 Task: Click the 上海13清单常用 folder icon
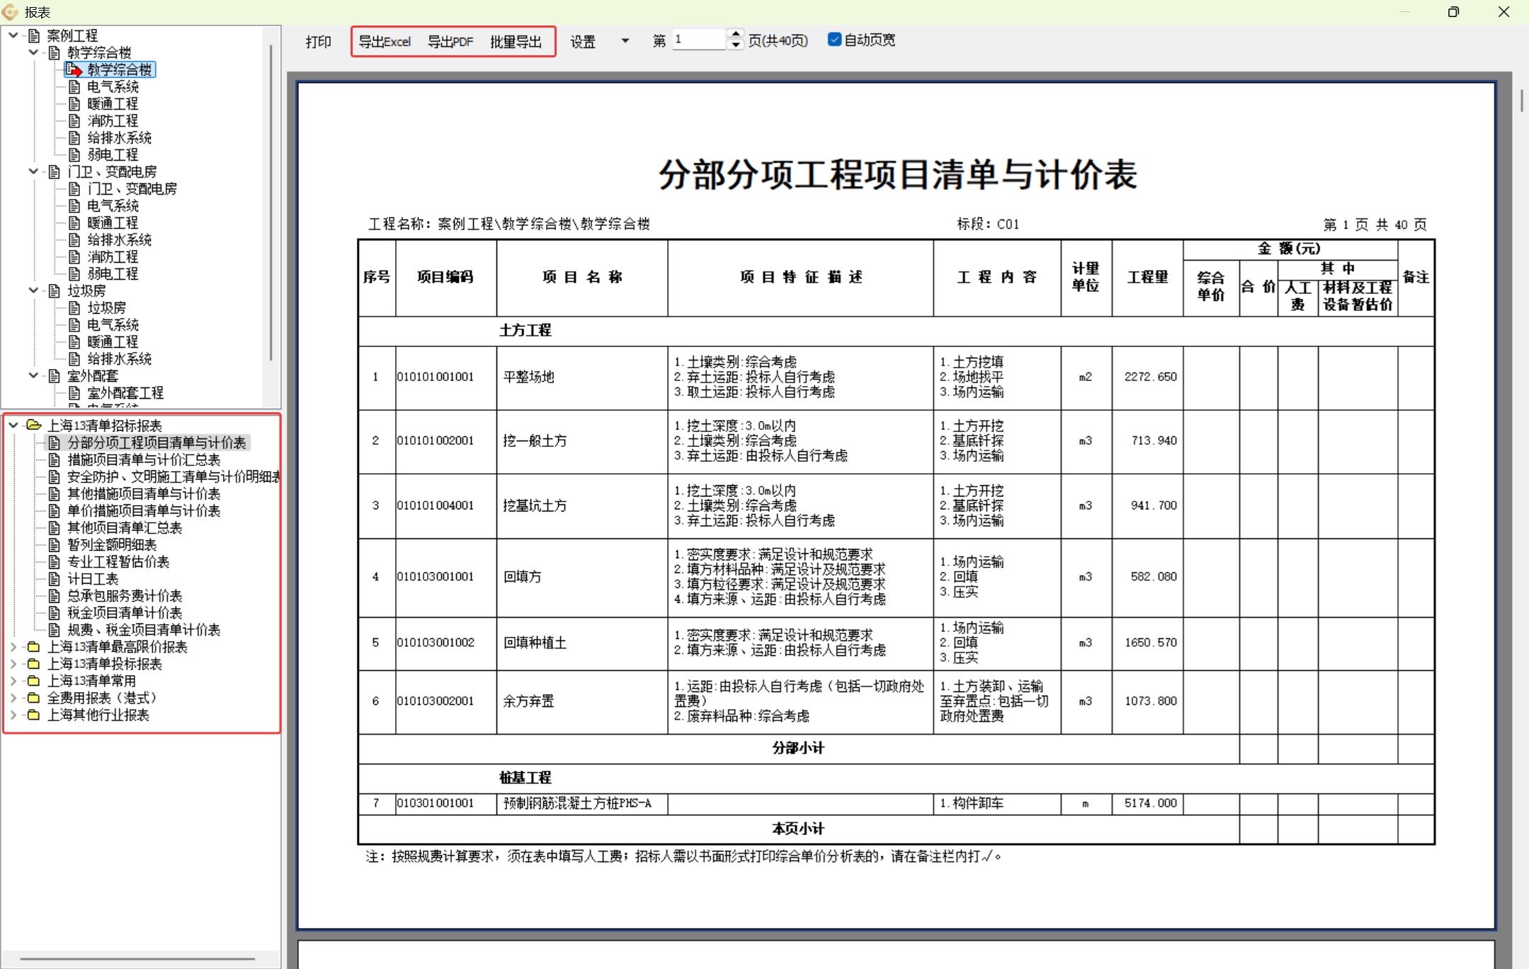click(33, 680)
